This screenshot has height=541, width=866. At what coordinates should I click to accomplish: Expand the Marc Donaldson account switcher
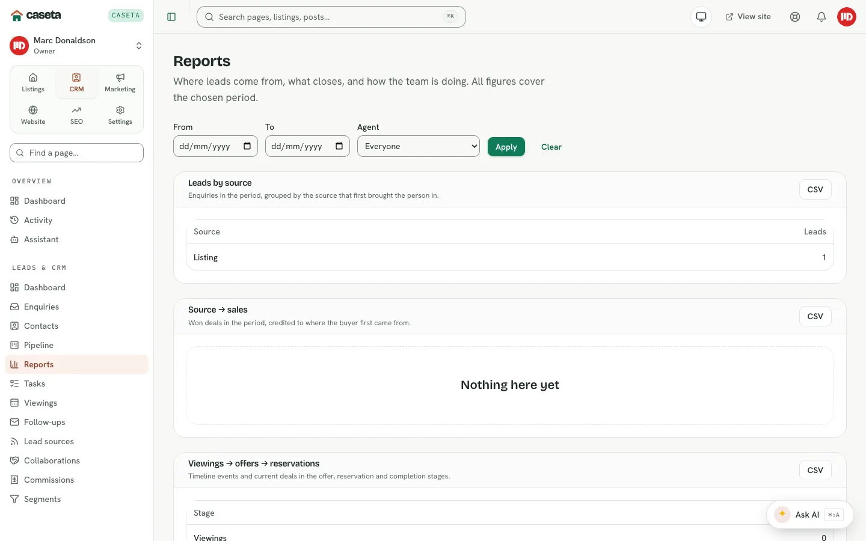76,45
